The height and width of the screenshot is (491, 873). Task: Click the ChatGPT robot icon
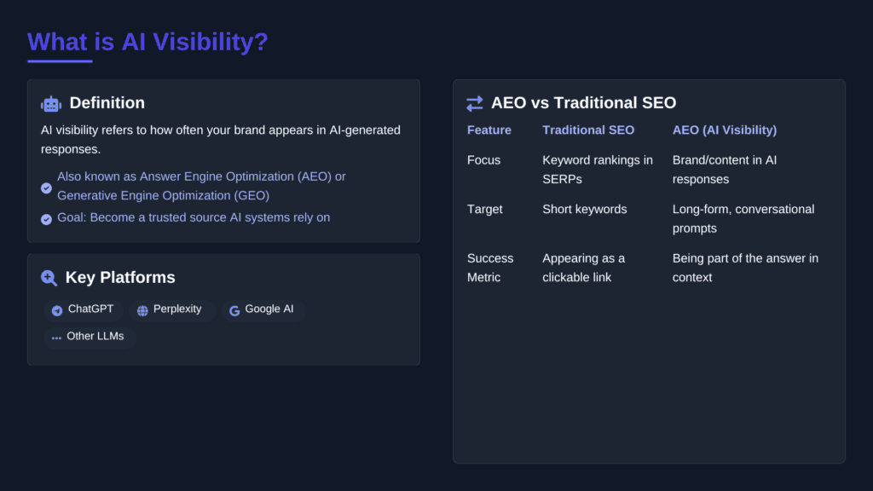[x=56, y=309]
